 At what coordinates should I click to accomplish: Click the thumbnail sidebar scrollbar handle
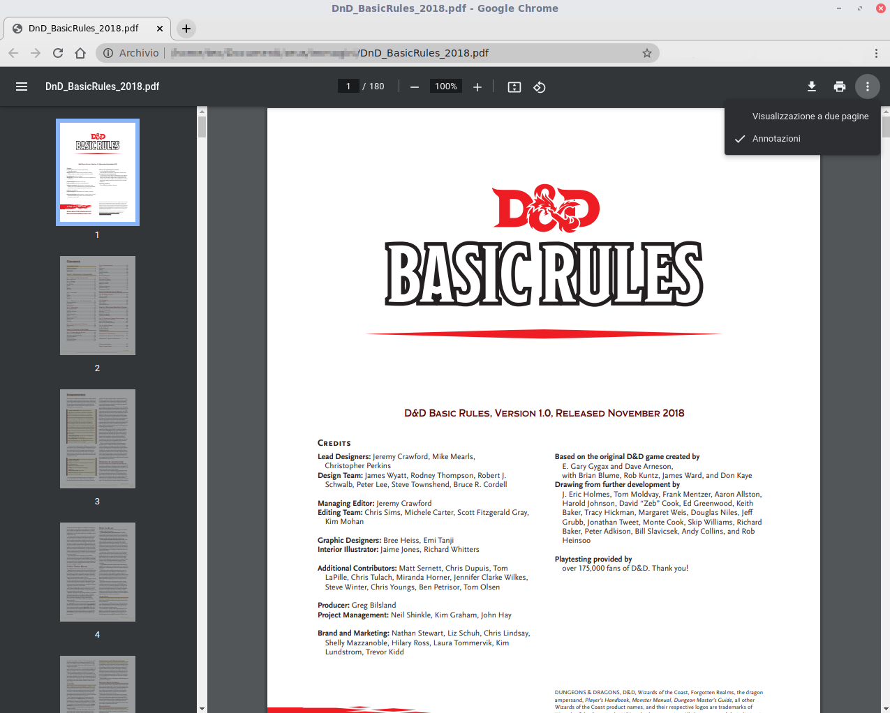202,127
